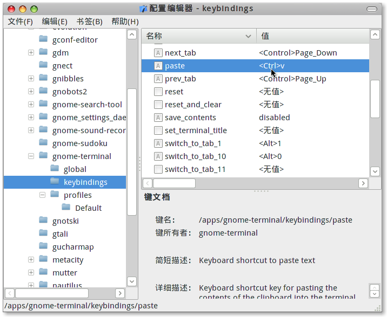Click the key list vertical scrollbar thumb
The image size is (387, 317).
375,99
